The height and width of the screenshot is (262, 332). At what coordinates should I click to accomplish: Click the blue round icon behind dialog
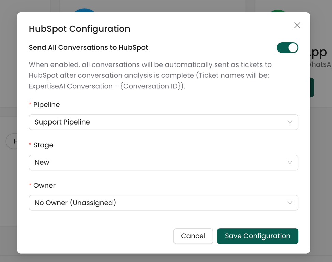pos(85,10)
